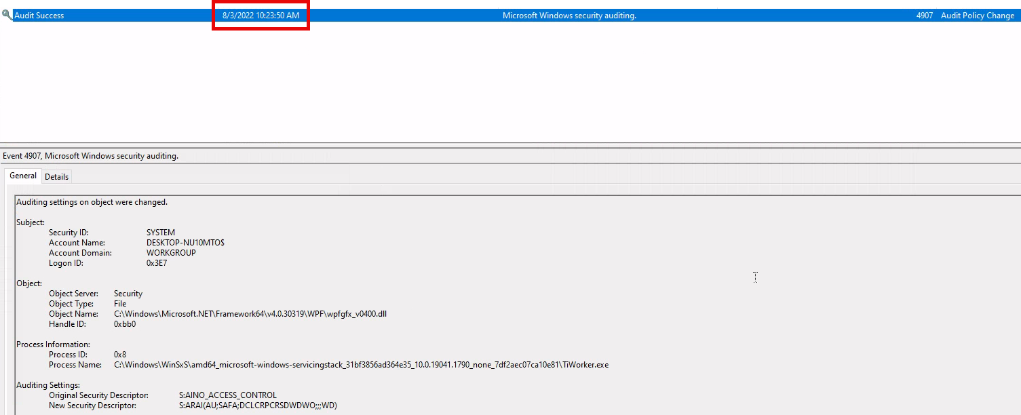The width and height of the screenshot is (1021, 415).
Task: Click the wpfgfx_v0400.dll object name path
Action: click(250, 314)
